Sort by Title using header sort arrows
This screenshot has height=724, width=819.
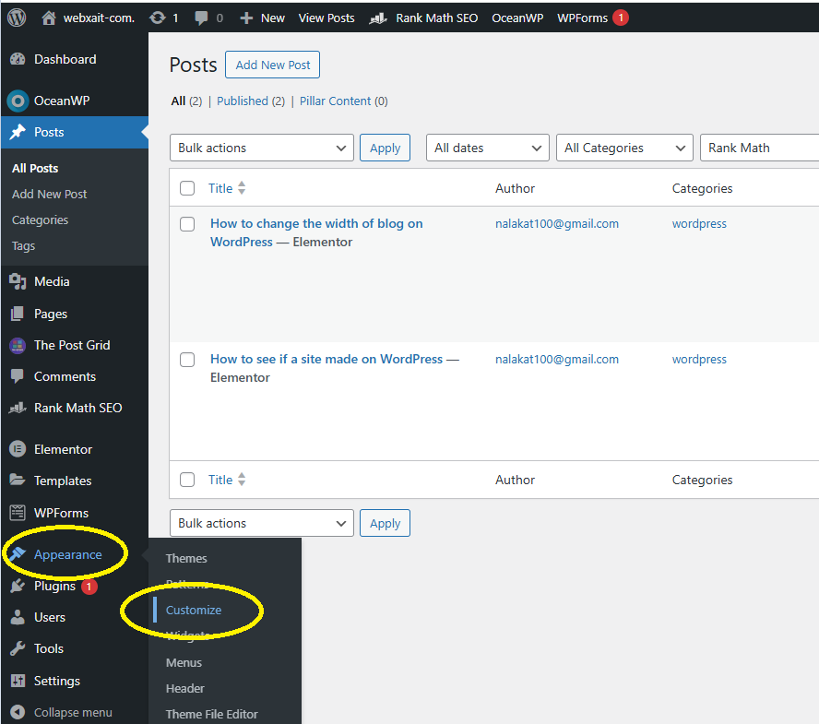point(242,188)
